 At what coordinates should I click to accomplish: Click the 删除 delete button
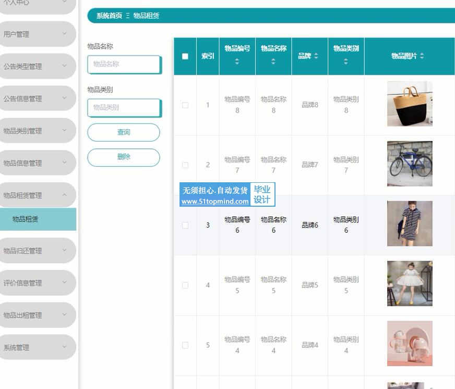pyautogui.click(x=124, y=157)
